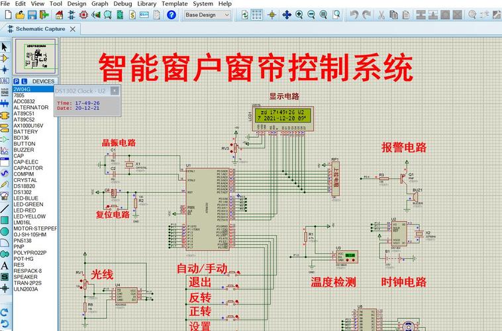This screenshot has height=331, width=502.
Task: Select the 2D Graphics Line tool
Action: click(5, 209)
